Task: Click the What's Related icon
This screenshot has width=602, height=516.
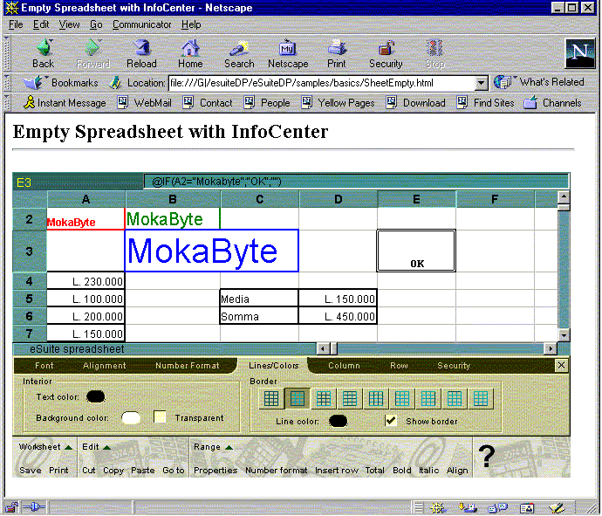Action: [x=503, y=82]
